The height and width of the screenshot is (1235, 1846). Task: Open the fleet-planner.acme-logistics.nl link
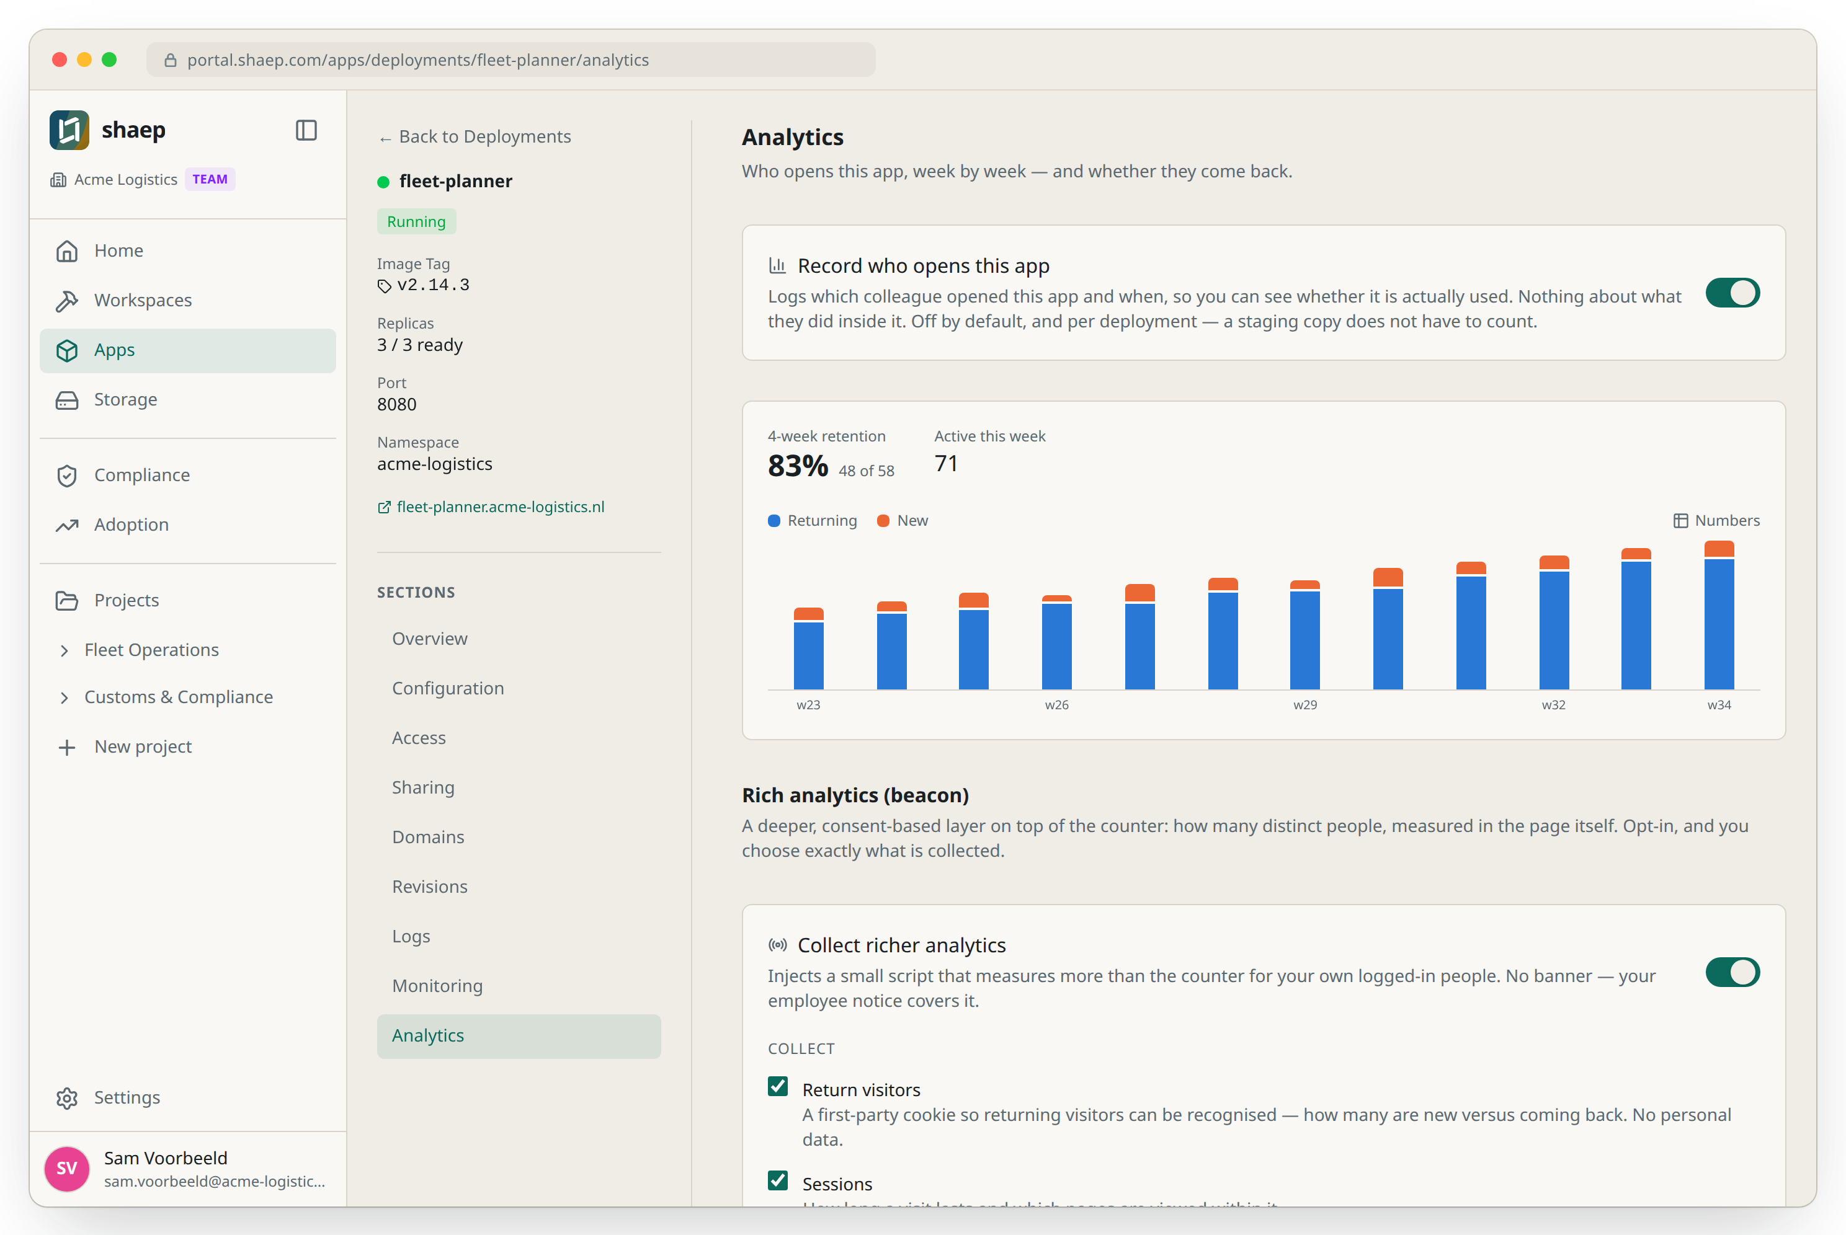coord(491,507)
